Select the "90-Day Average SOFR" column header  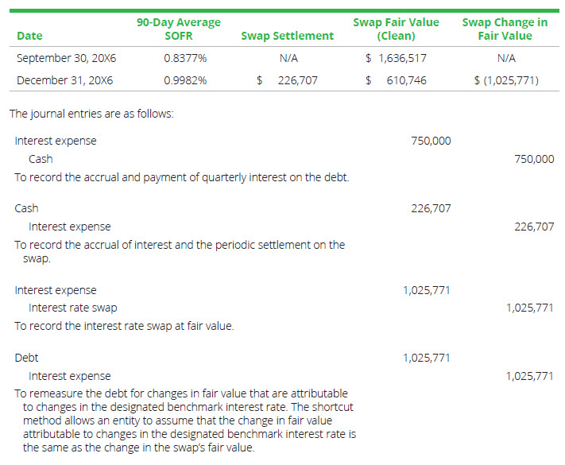179,29
